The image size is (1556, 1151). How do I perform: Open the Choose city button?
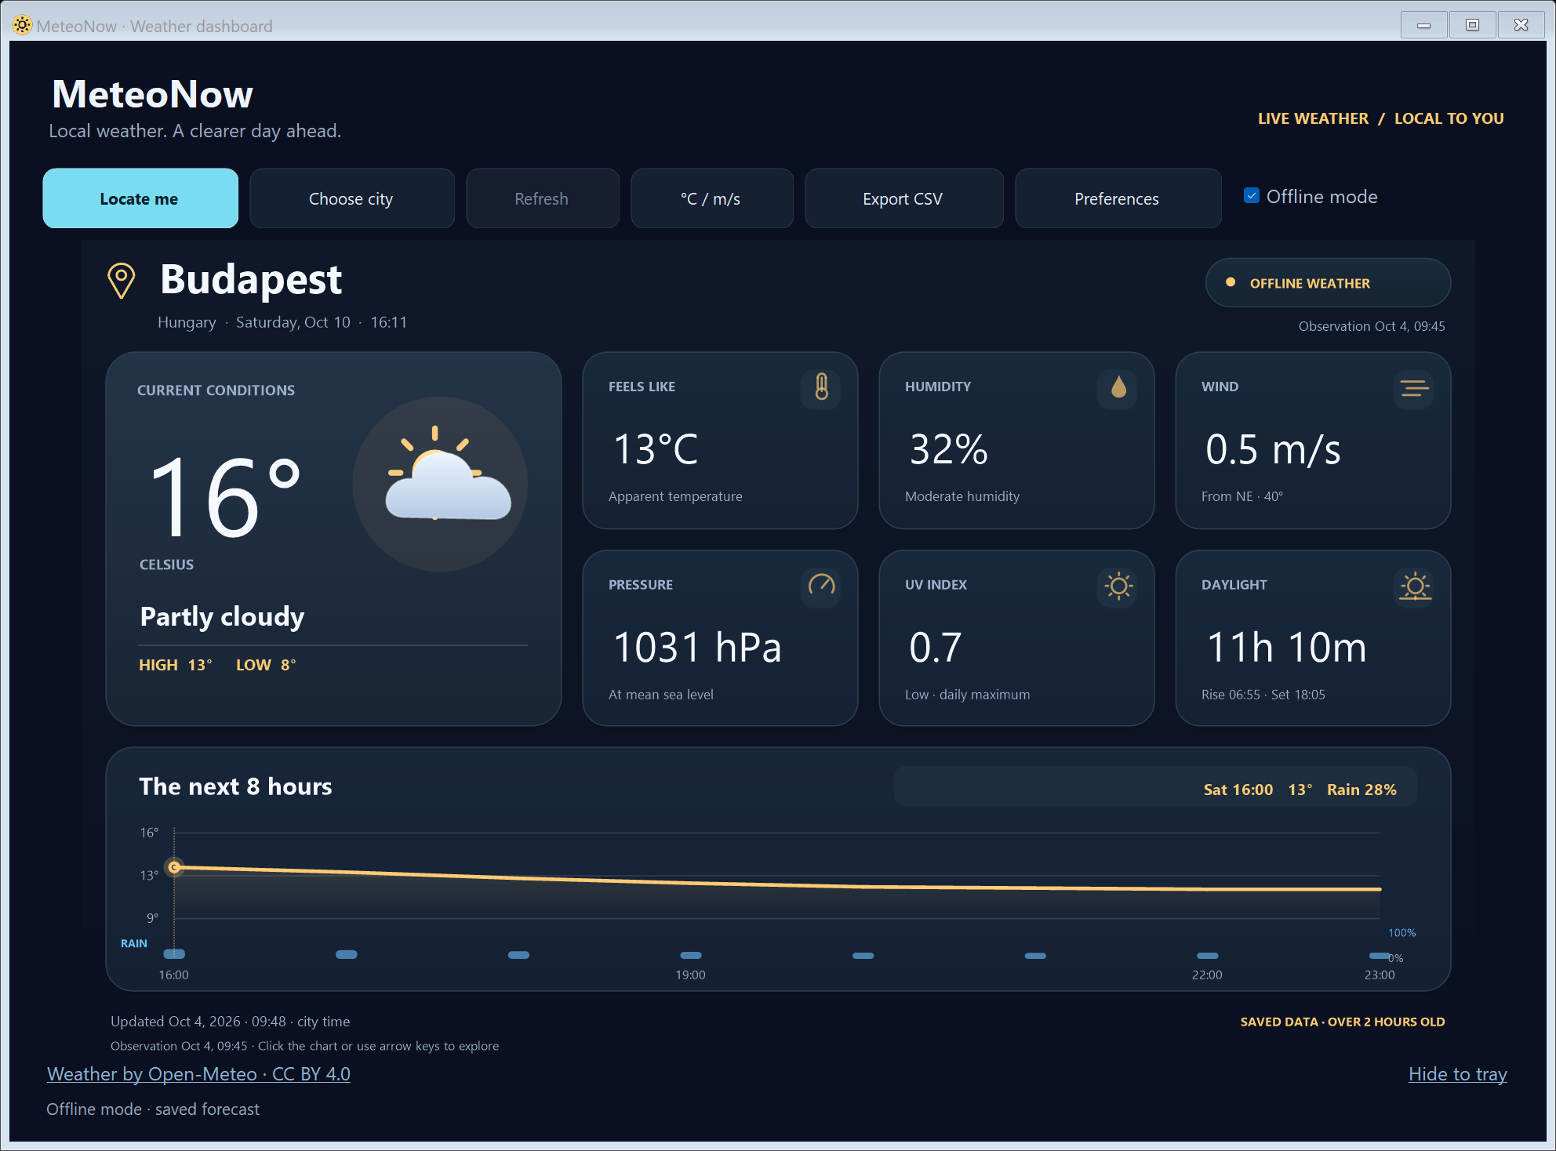point(351,198)
